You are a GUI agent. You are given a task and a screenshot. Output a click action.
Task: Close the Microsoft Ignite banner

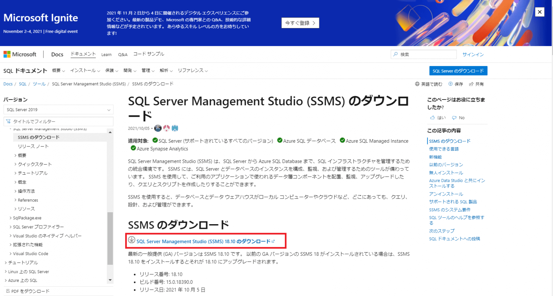click(539, 12)
